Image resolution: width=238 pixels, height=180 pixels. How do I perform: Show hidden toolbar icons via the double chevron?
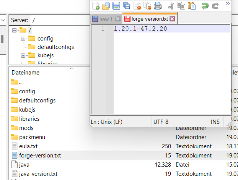pyautogui.click(x=228, y=4)
